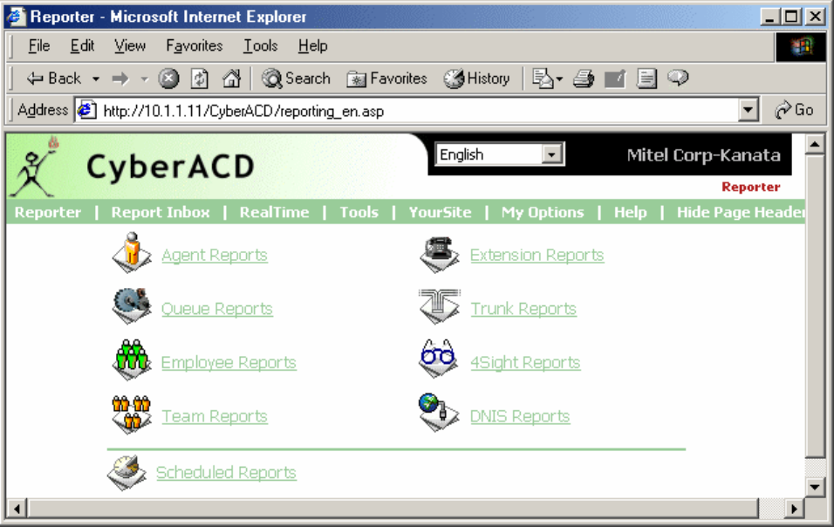This screenshot has width=834, height=527.
Task: Open the Agent Reports link
Action: pyautogui.click(x=215, y=256)
